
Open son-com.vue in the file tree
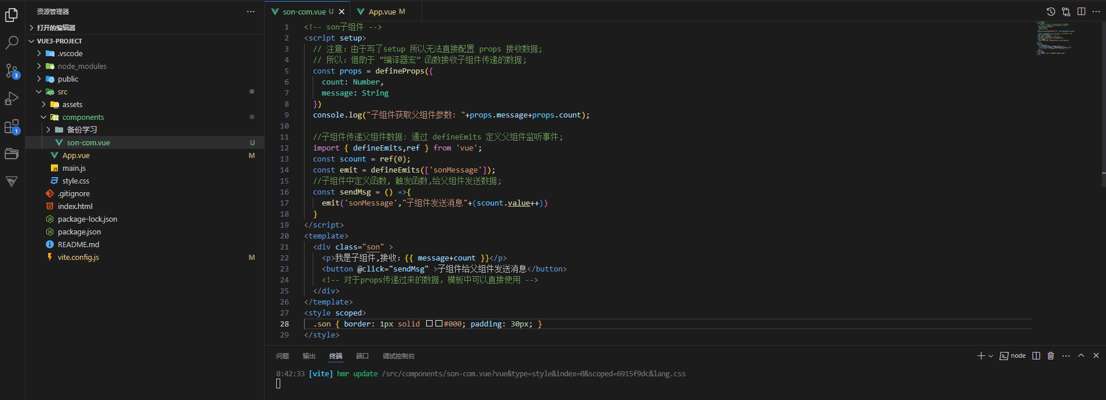[x=145, y=143]
